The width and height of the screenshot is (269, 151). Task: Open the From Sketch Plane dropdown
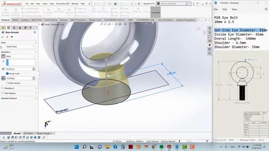click(x=21, y=47)
